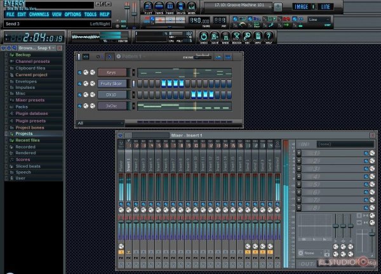This screenshot has height=274, width=381.
Task: Click the graph editor icon in step sequencer
Action: tap(218, 57)
